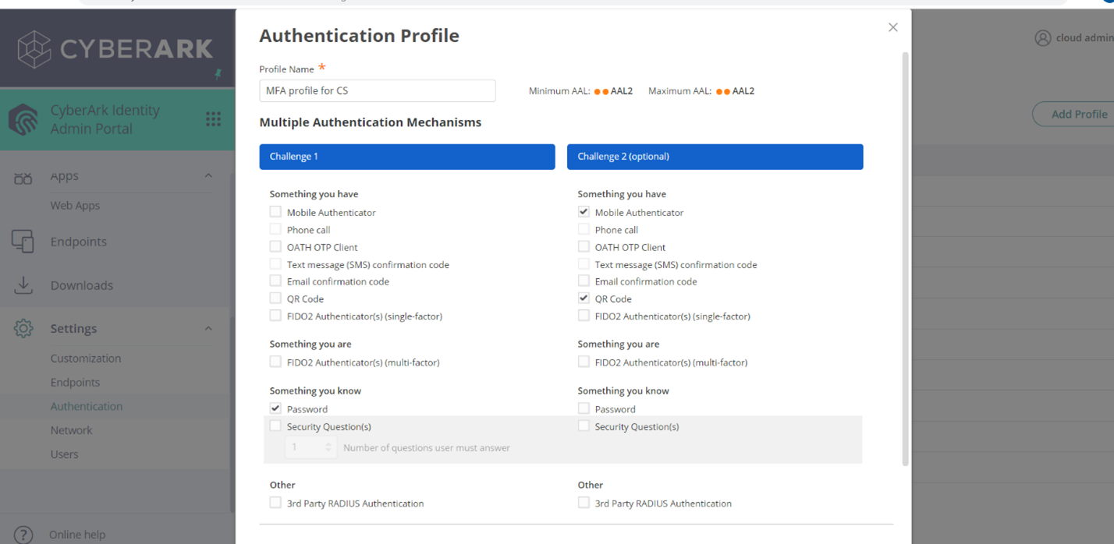The image size is (1114, 544).
Task: Click the Challenge 1 header
Action: click(x=407, y=157)
